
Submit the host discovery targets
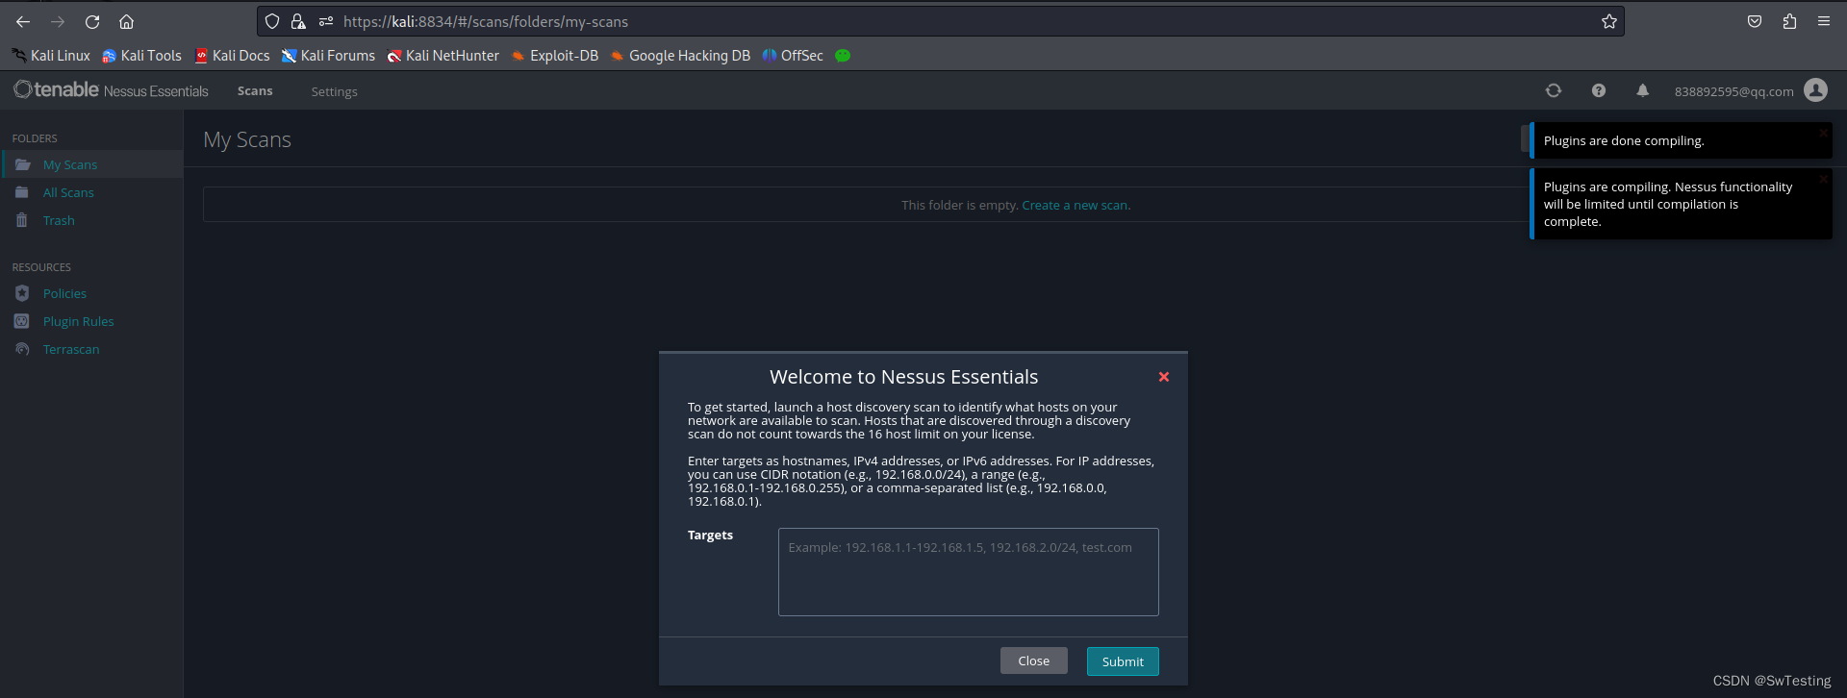click(x=1123, y=661)
